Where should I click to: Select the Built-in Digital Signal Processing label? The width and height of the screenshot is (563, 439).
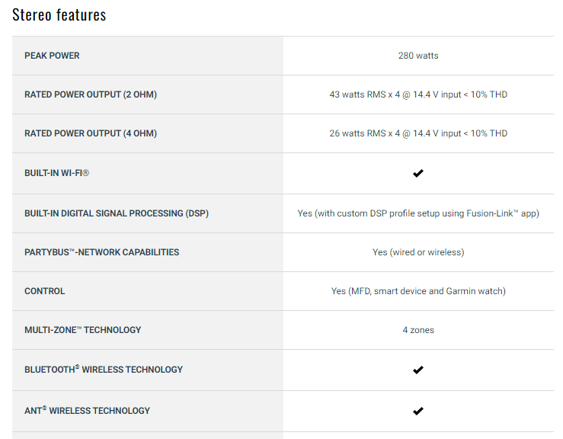(117, 213)
